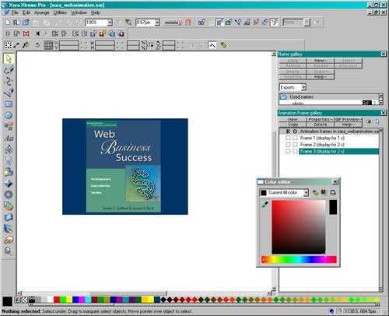Select the Zoom magnifier tool
The image size is (389, 316).
pos(9,251)
